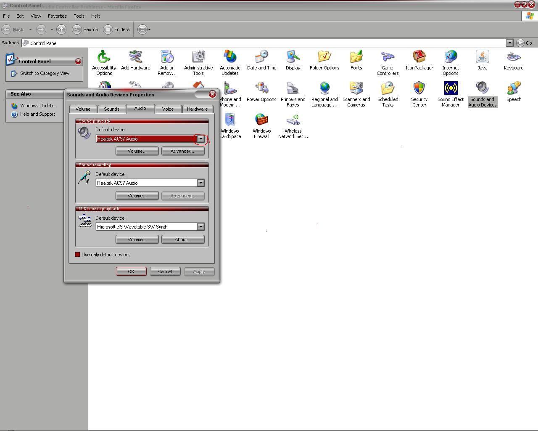
Task: Expand MIDI music playback device dropdown
Action: (200, 227)
